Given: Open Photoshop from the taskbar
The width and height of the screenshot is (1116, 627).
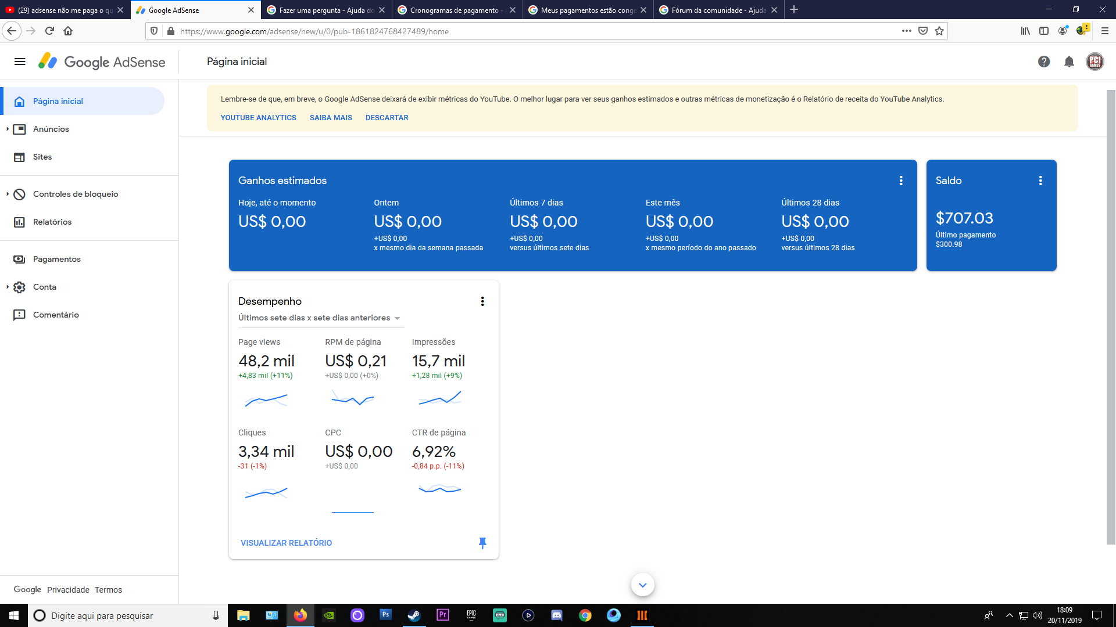Looking at the screenshot, I should (x=385, y=615).
